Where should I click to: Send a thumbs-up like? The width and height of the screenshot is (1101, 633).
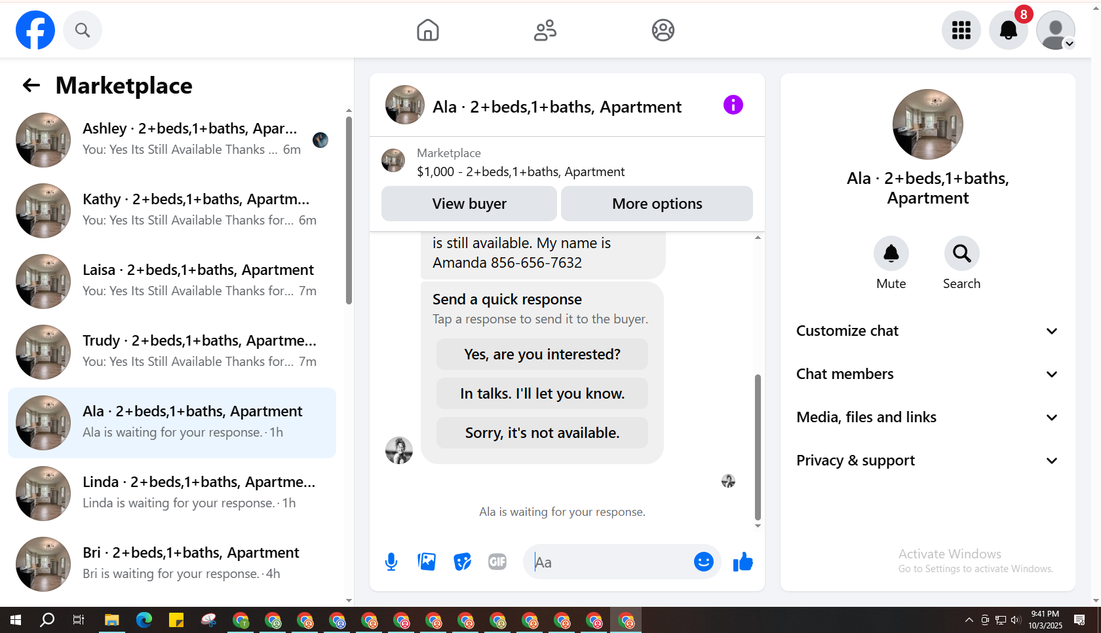[743, 562]
